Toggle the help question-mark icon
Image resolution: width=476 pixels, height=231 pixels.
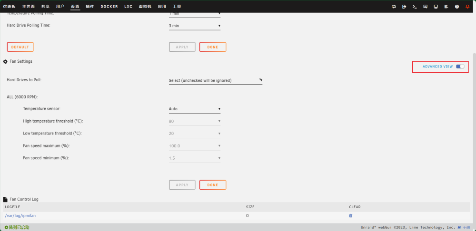pyautogui.click(x=457, y=6)
